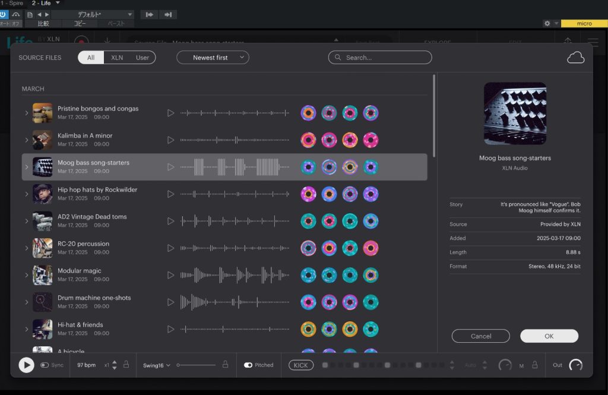Open the Newest first sort dropdown
Screen dimensions: 608x395
213,58
